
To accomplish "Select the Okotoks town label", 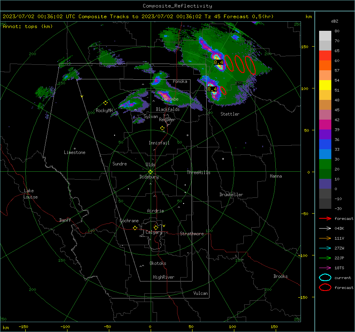I will pos(158,263).
